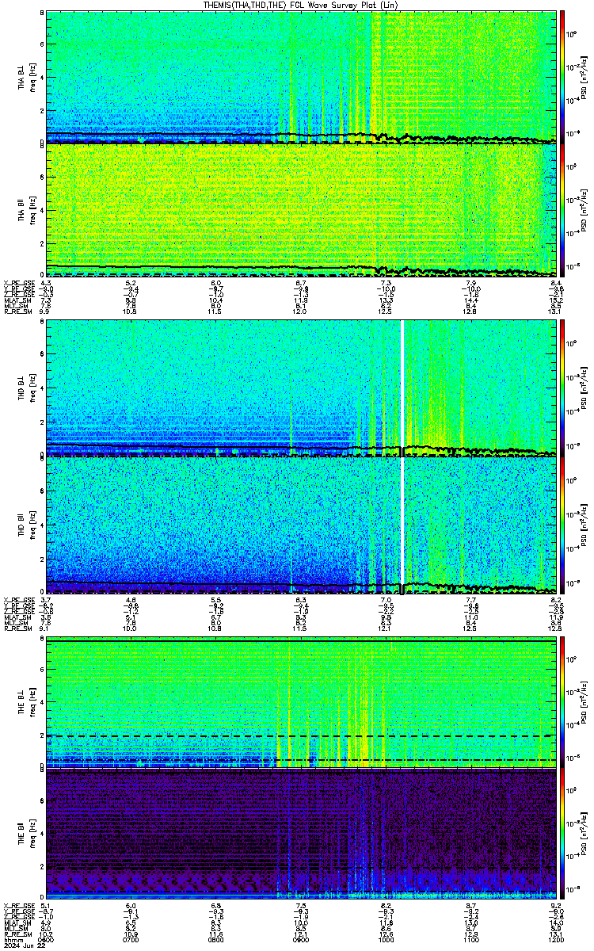
Task: Click the 1200 time tick label
Action: (x=555, y=941)
